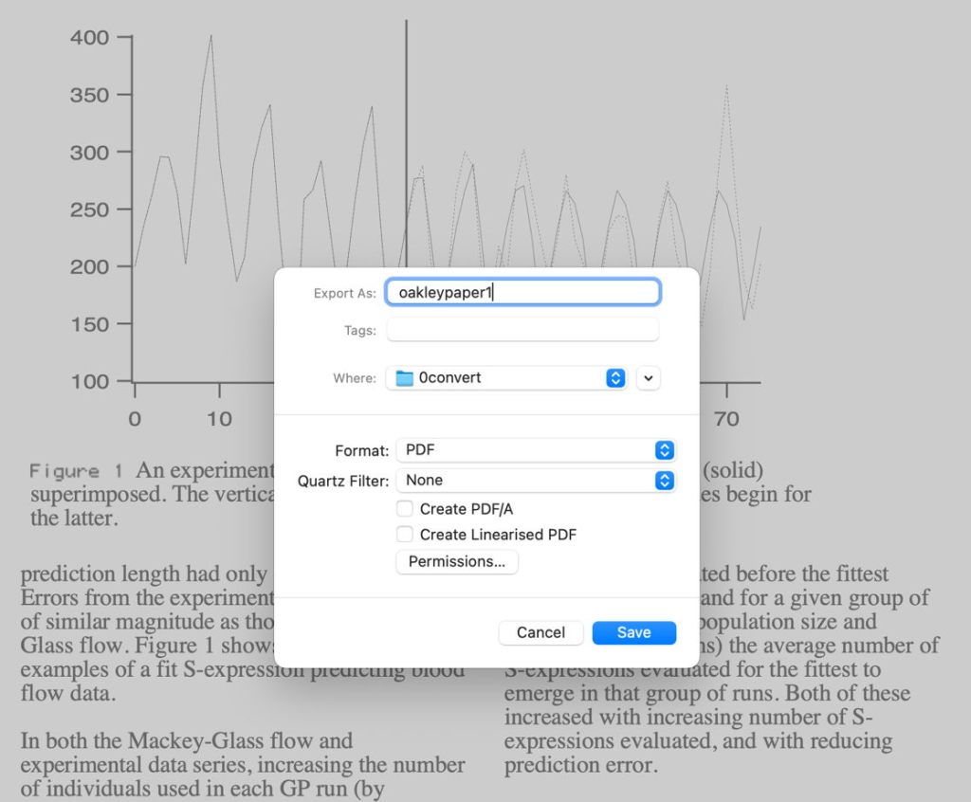Cancel the export dialog
Viewport: 971px width, 802px height.
pos(540,632)
